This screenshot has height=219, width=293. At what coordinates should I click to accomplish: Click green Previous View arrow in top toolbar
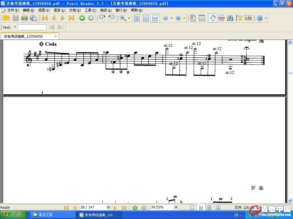pos(82,18)
